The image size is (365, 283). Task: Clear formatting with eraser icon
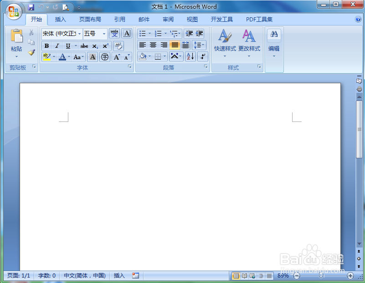point(118,46)
